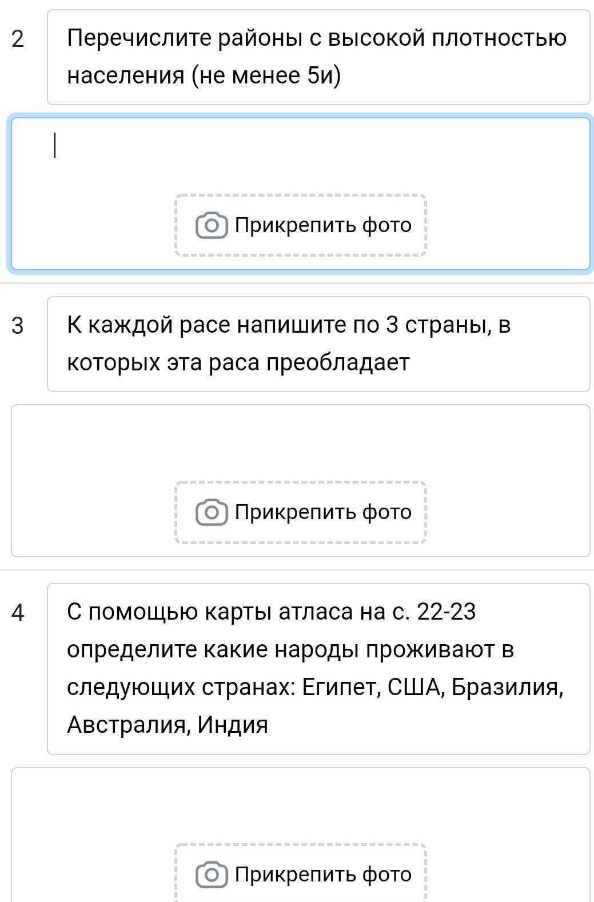This screenshot has height=902, width=594.
Task: Focus the answer field for question 2
Action: click(x=301, y=194)
